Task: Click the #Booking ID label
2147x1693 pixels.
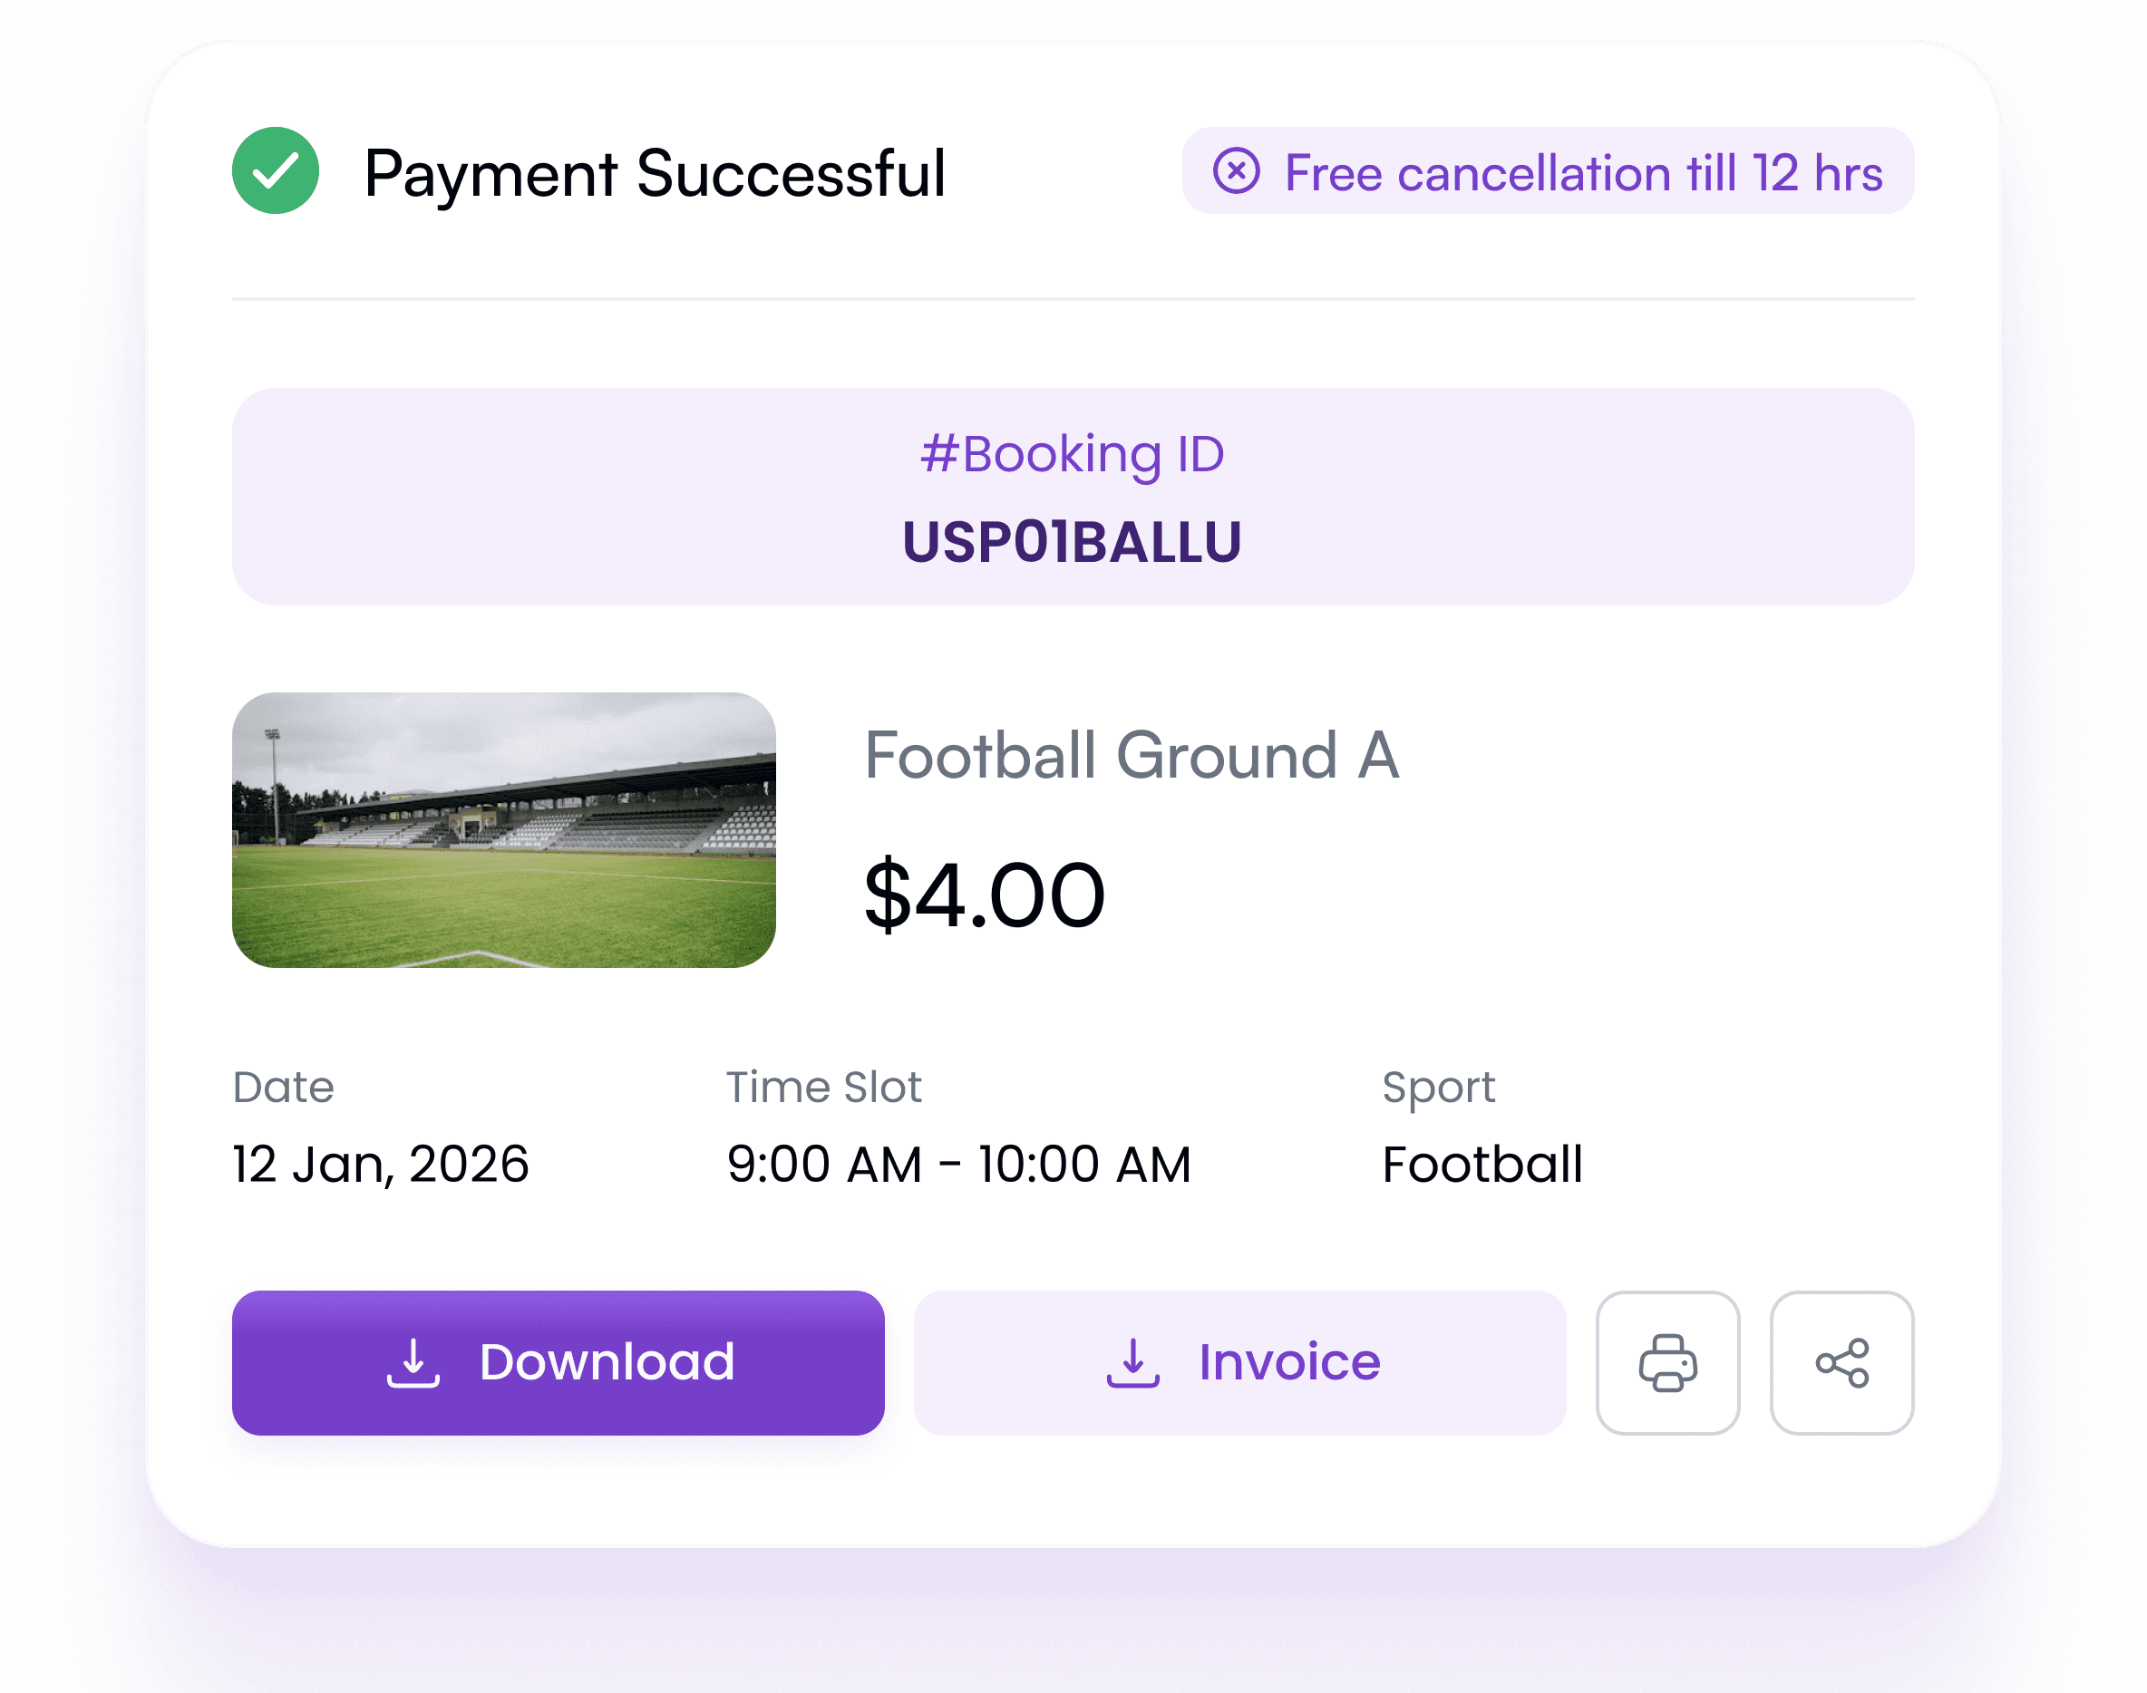Action: click(x=1073, y=454)
